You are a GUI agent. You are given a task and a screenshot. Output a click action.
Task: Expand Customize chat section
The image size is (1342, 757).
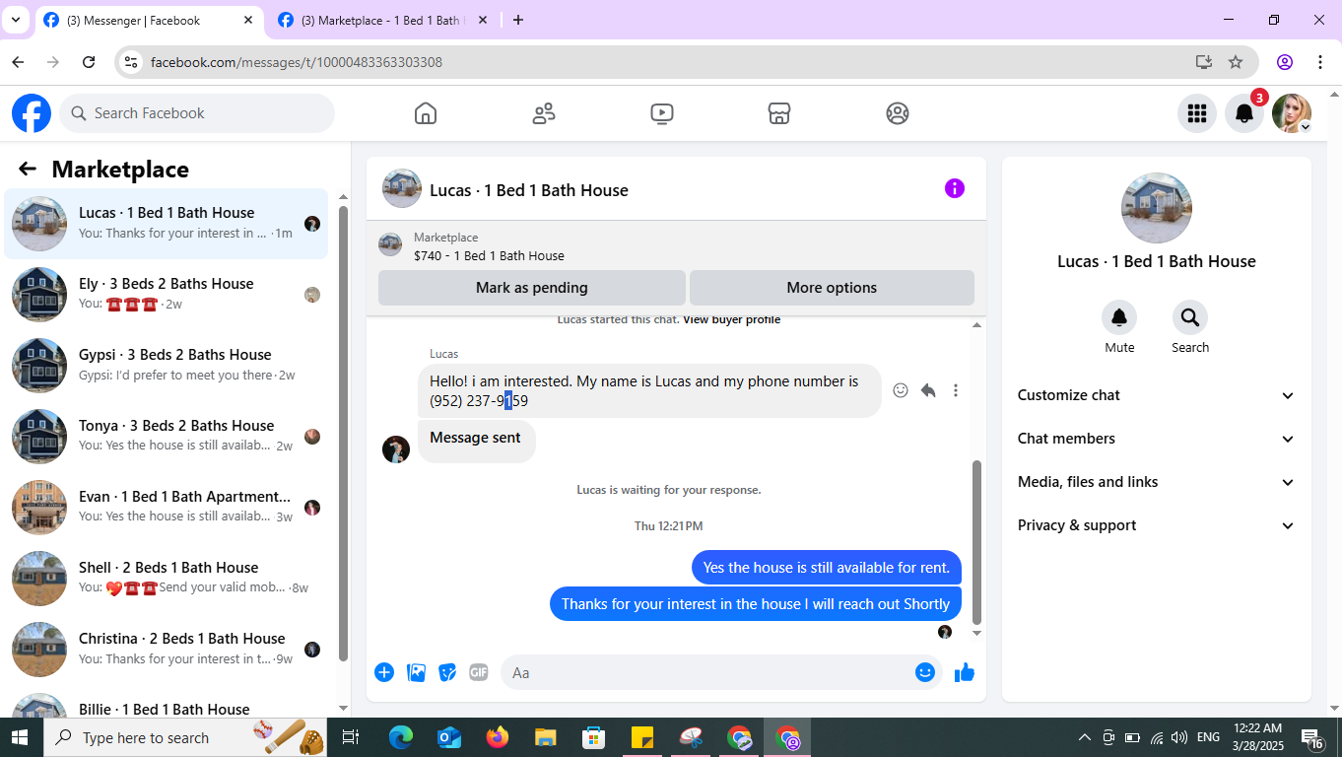[x=1157, y=395]
